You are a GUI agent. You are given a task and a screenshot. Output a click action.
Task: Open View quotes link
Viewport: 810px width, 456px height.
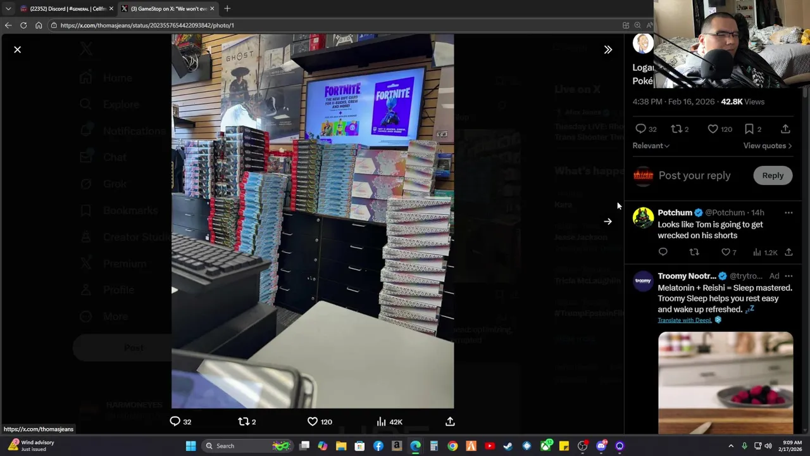pyautogui.click(x=767, y=146)
